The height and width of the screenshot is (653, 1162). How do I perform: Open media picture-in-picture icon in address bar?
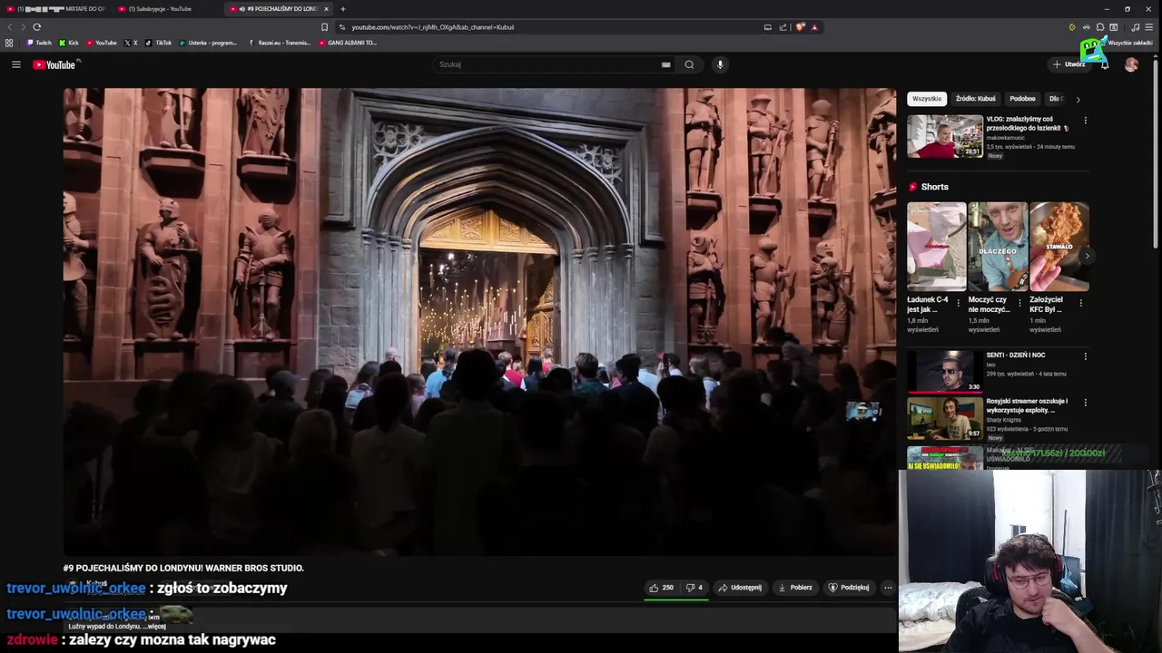[x=767, y=27]
